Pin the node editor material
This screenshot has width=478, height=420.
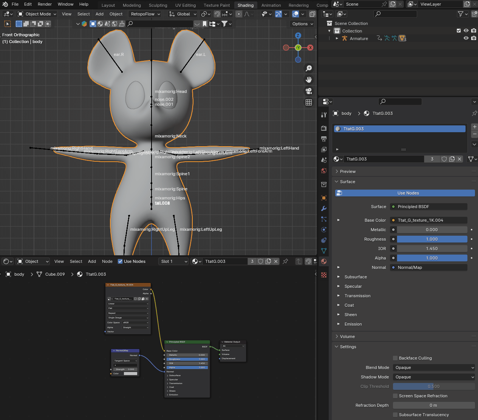tap(285, 261)
